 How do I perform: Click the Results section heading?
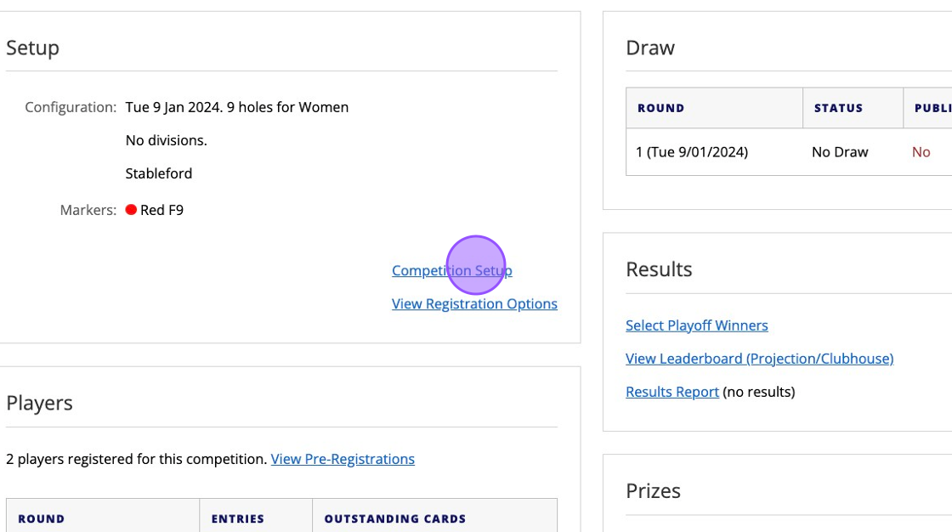659,269
